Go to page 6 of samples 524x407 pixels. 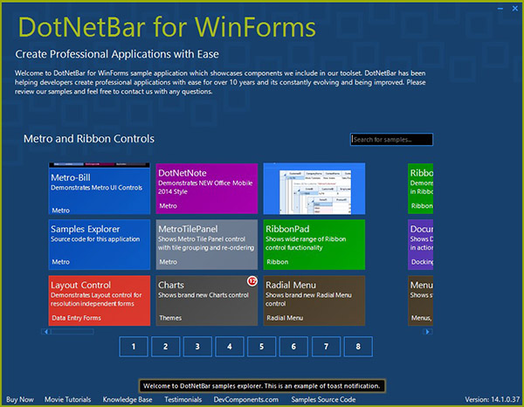(293, 347)
